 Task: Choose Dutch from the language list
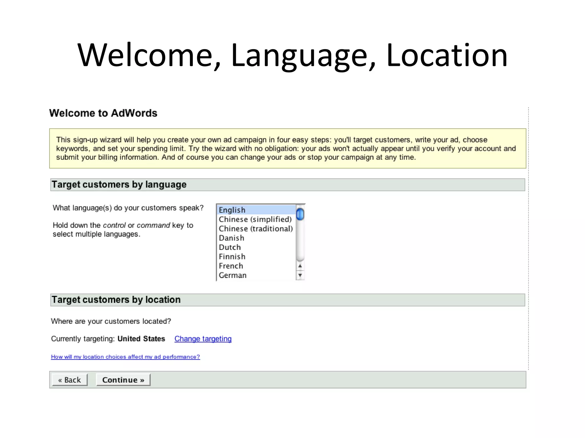coord(256,247)
